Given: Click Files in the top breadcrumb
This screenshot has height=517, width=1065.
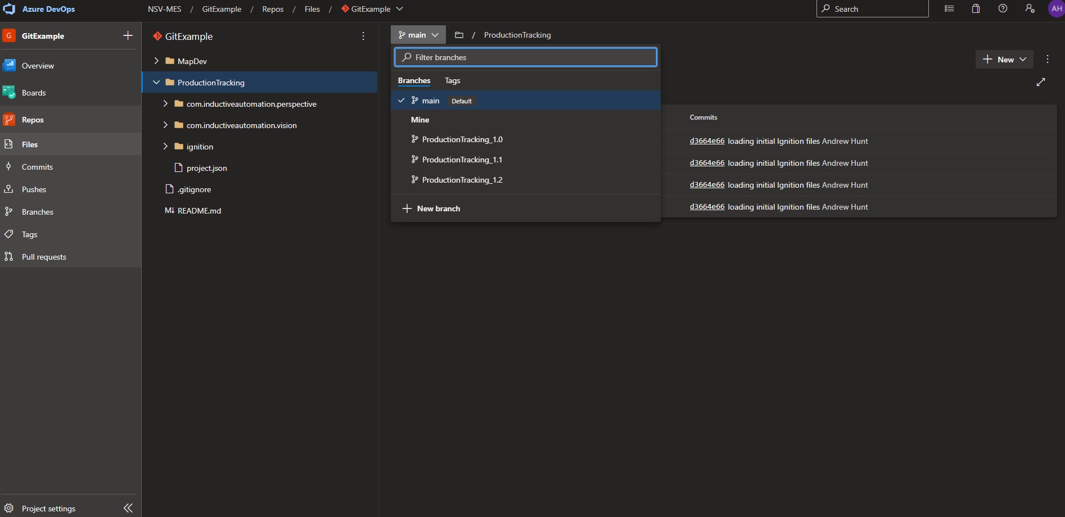Looking at the screenshot, I should 312,9.
